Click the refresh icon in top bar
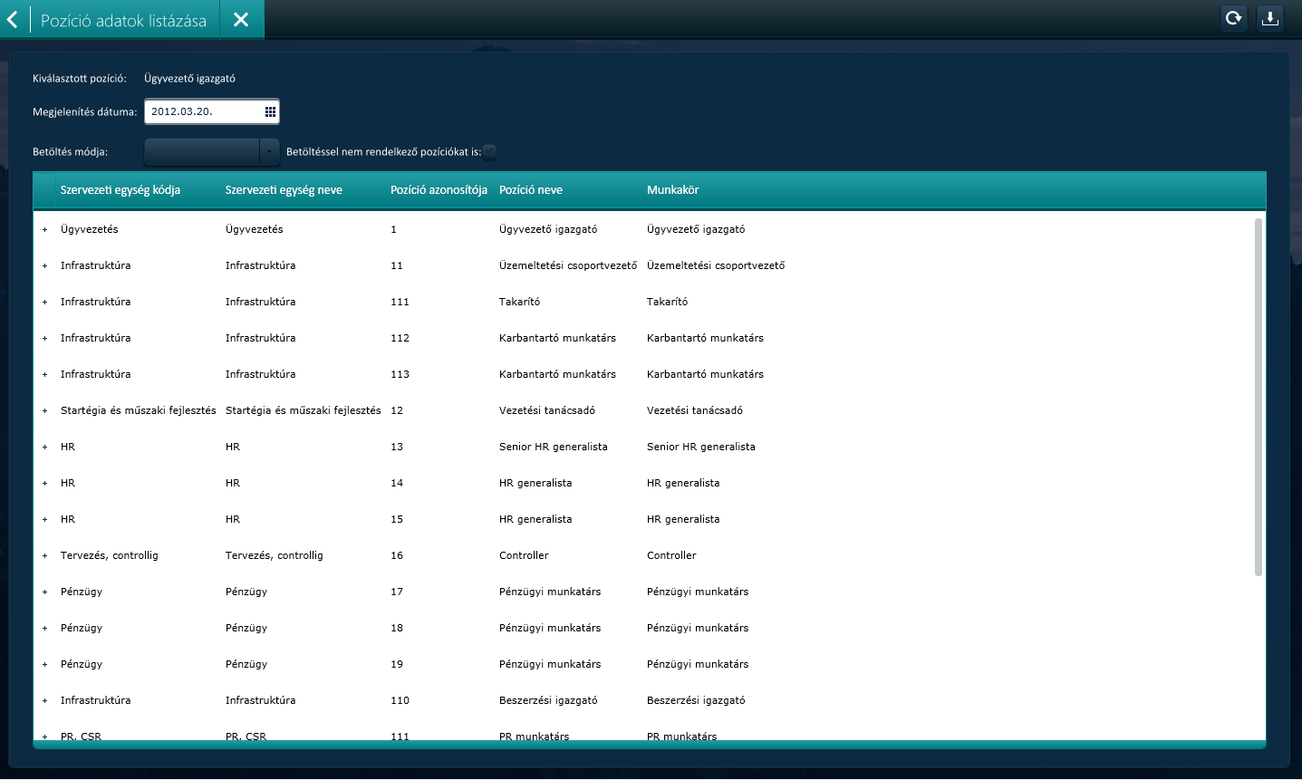The height and width of the screenshot is (780, 1302). [1234, 18]
